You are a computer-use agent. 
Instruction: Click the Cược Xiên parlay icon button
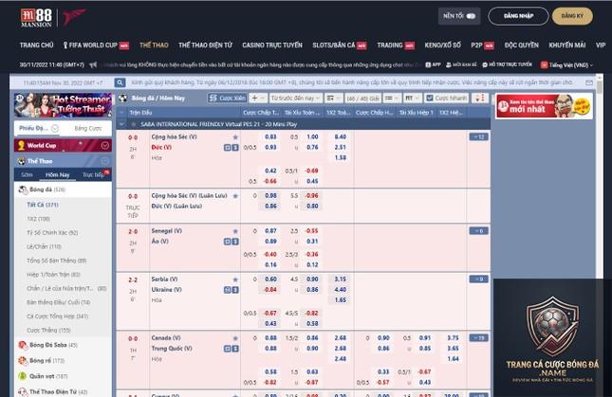(227, 99)
